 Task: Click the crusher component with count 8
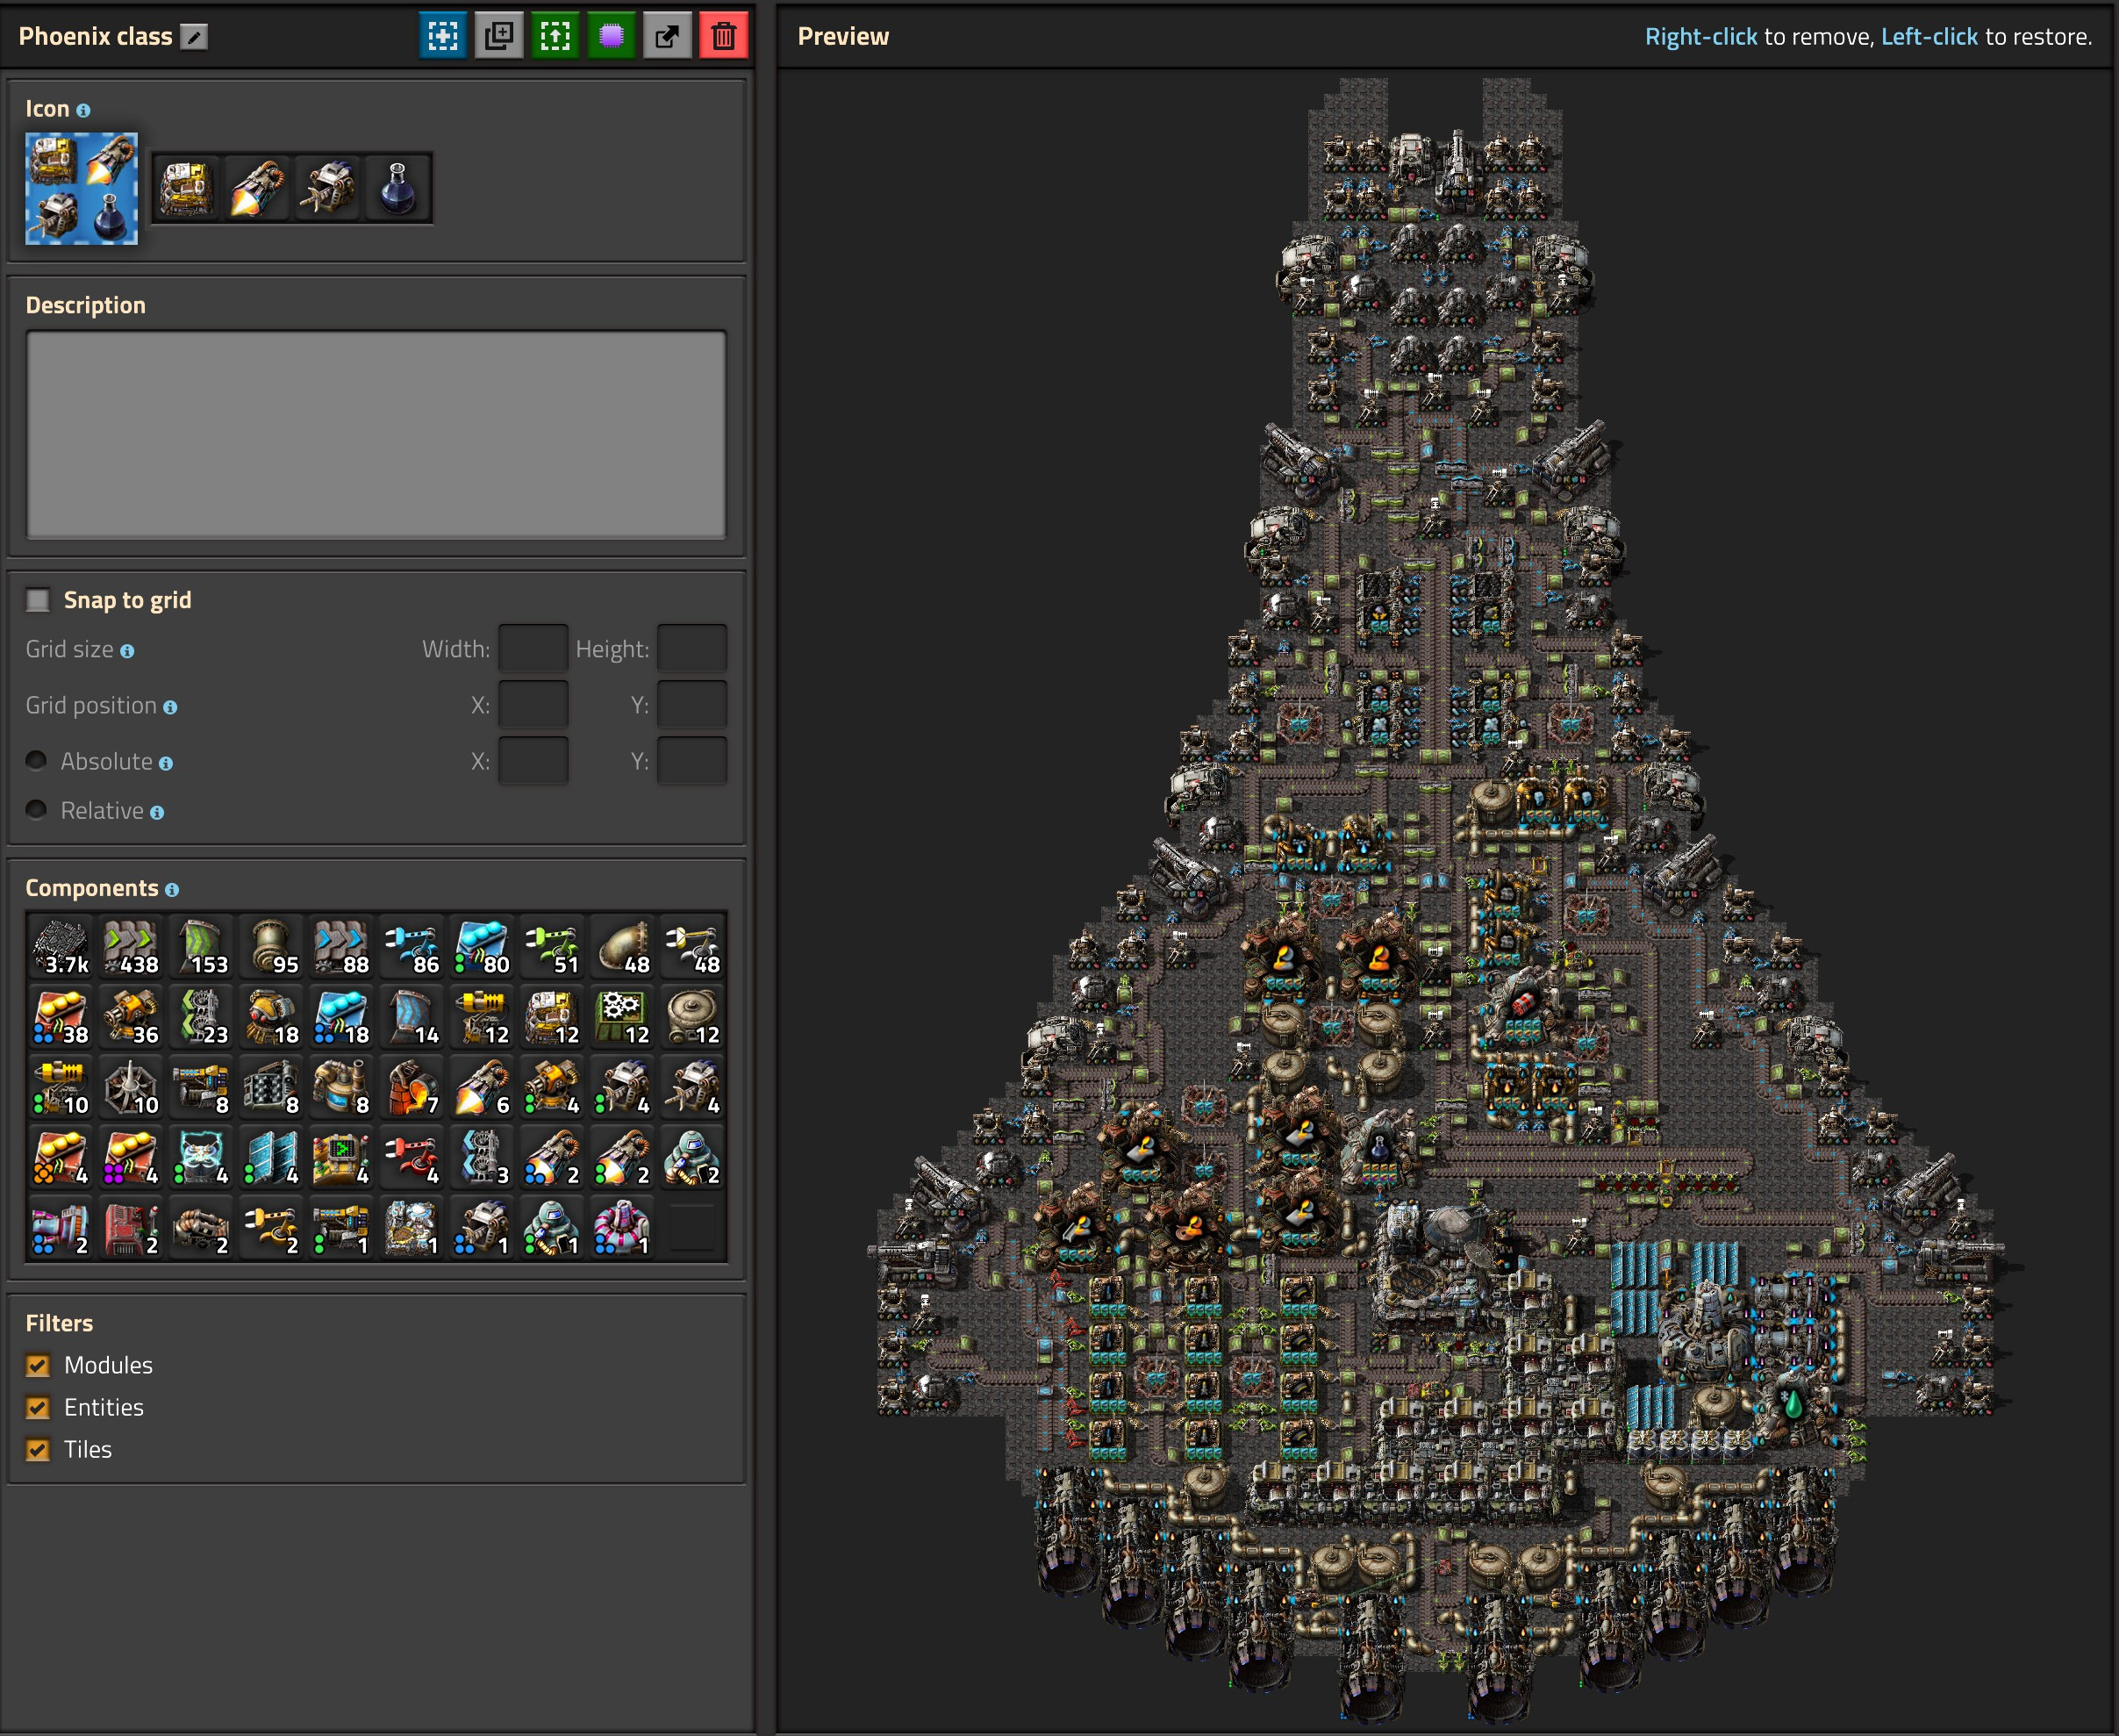[x=271, y=1087]
